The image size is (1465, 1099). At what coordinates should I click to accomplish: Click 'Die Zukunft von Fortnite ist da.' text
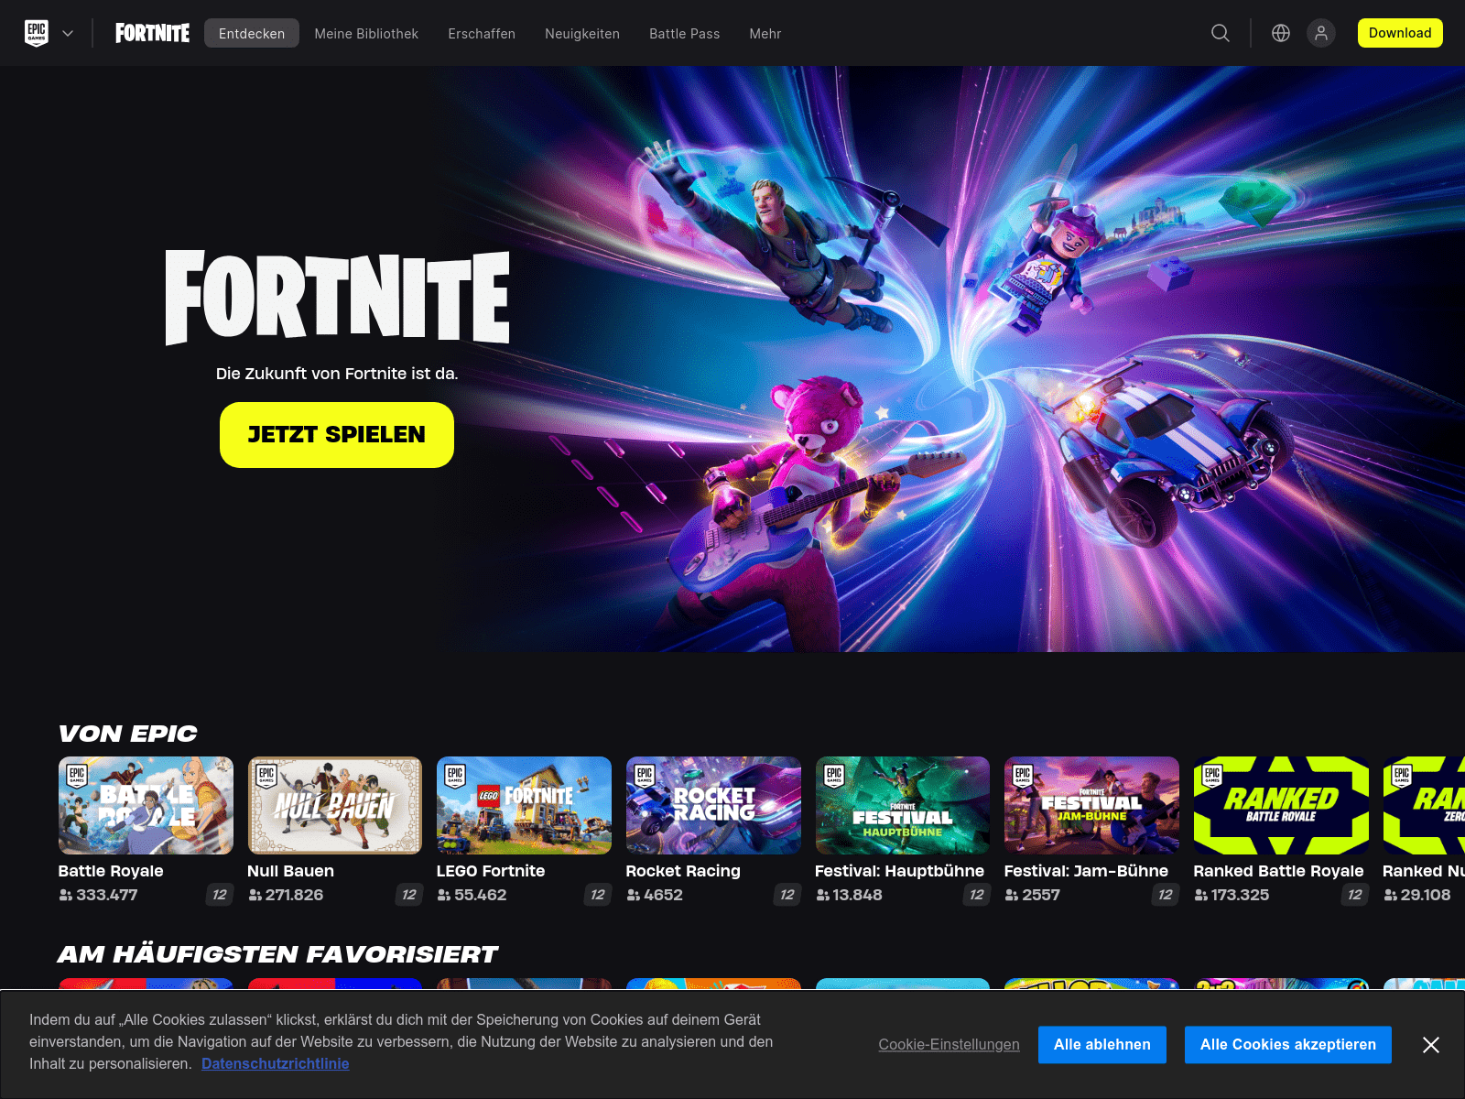tap(337, 374)
